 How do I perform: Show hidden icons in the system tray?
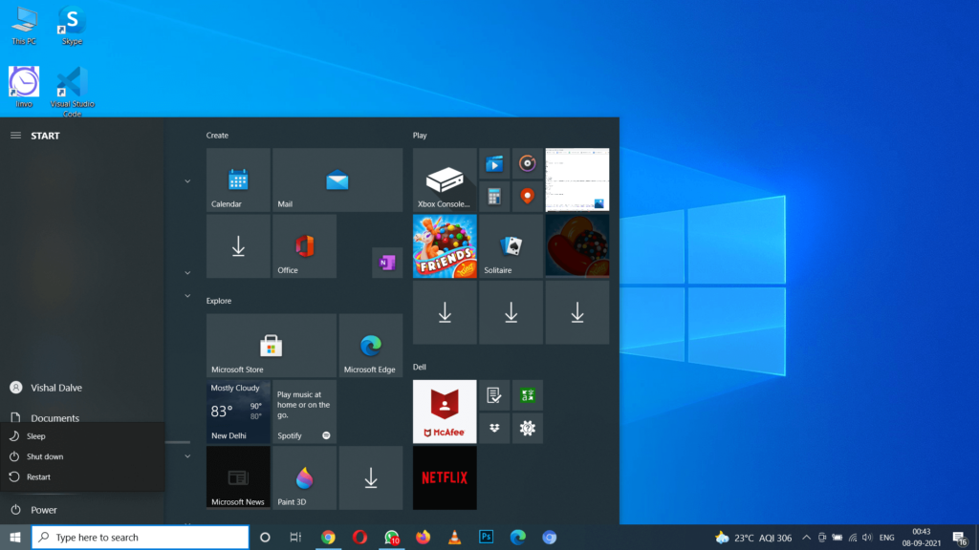pos(806,537)
